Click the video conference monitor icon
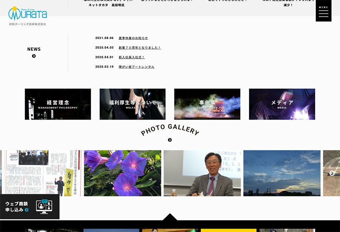This screenshot has height=232, width=340. [44, 207]
